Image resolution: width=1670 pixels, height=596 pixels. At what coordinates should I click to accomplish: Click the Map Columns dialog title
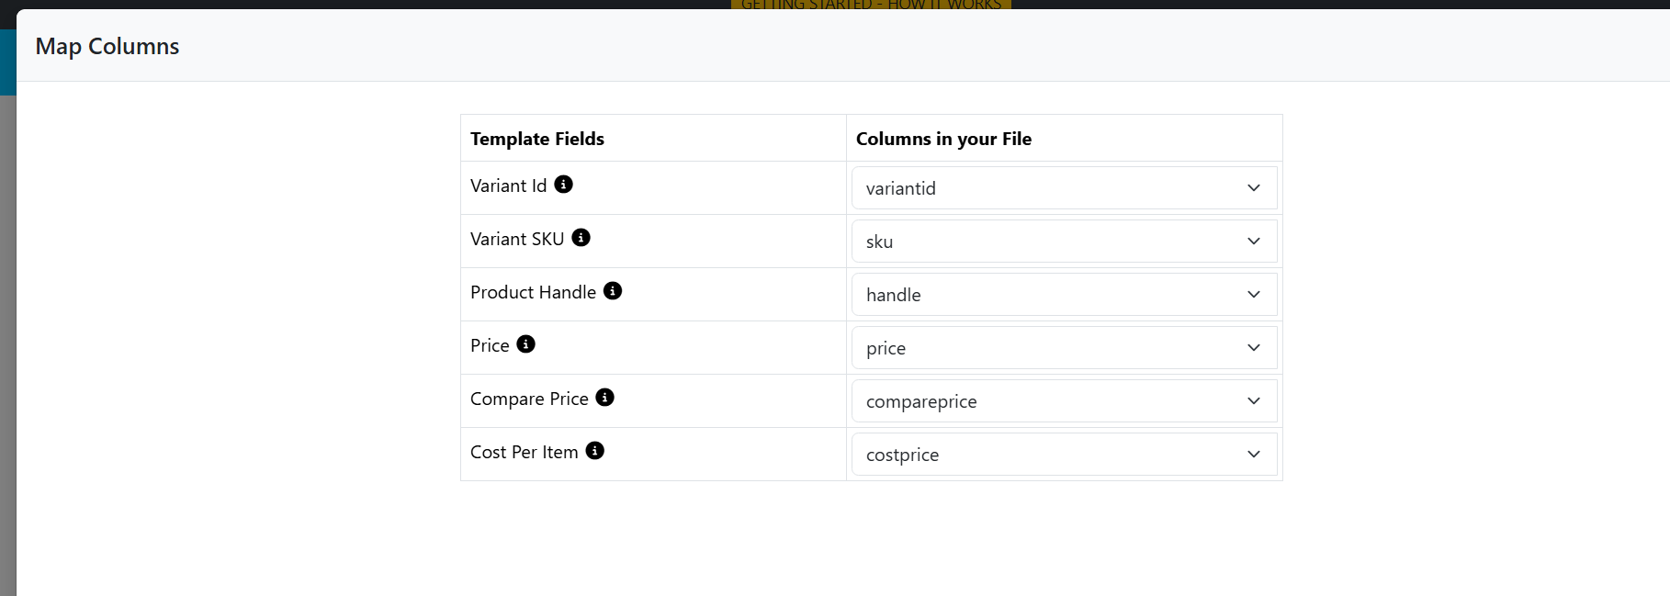click(107, 47)
